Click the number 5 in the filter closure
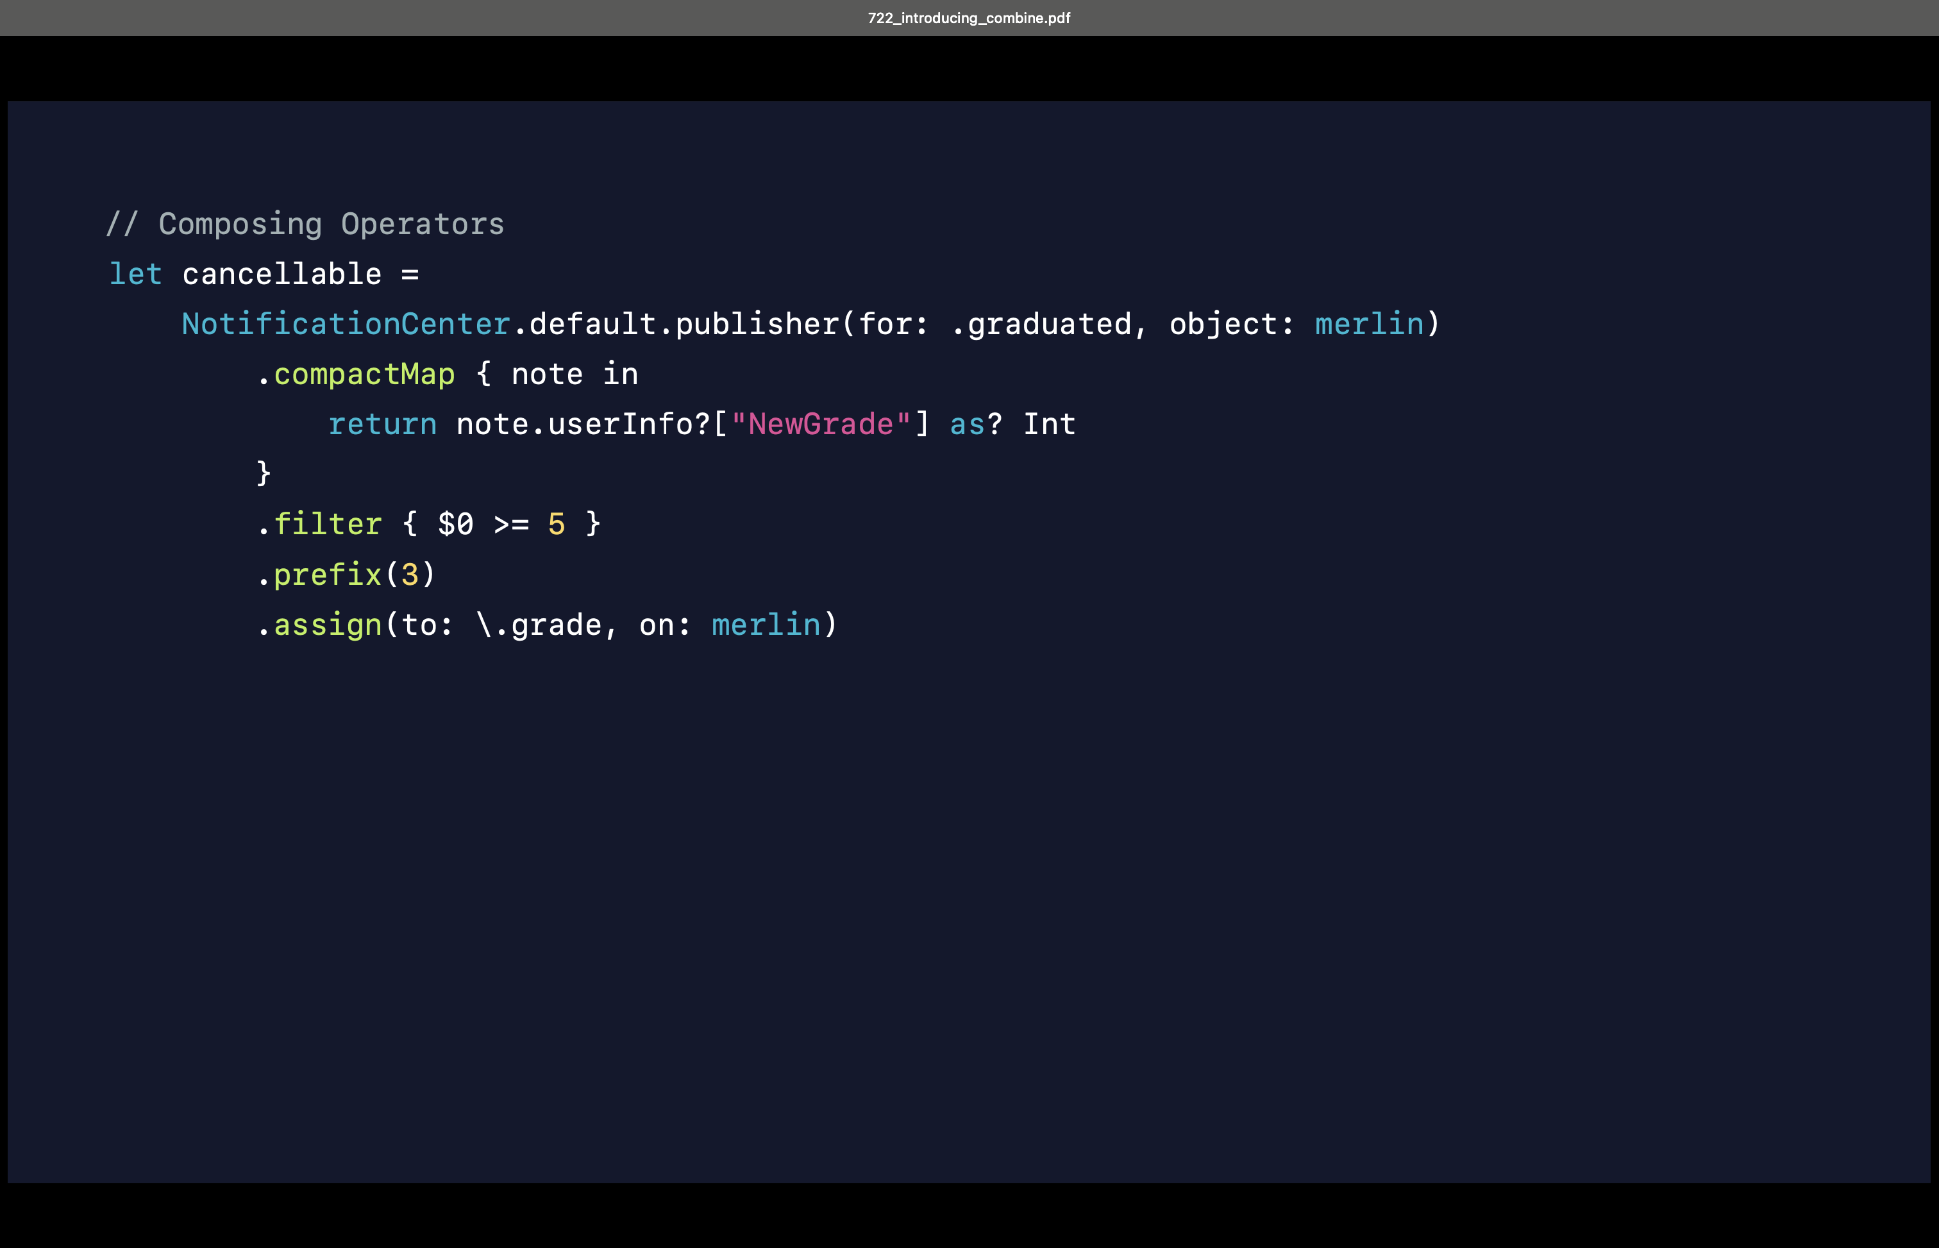 coord(556,525)
